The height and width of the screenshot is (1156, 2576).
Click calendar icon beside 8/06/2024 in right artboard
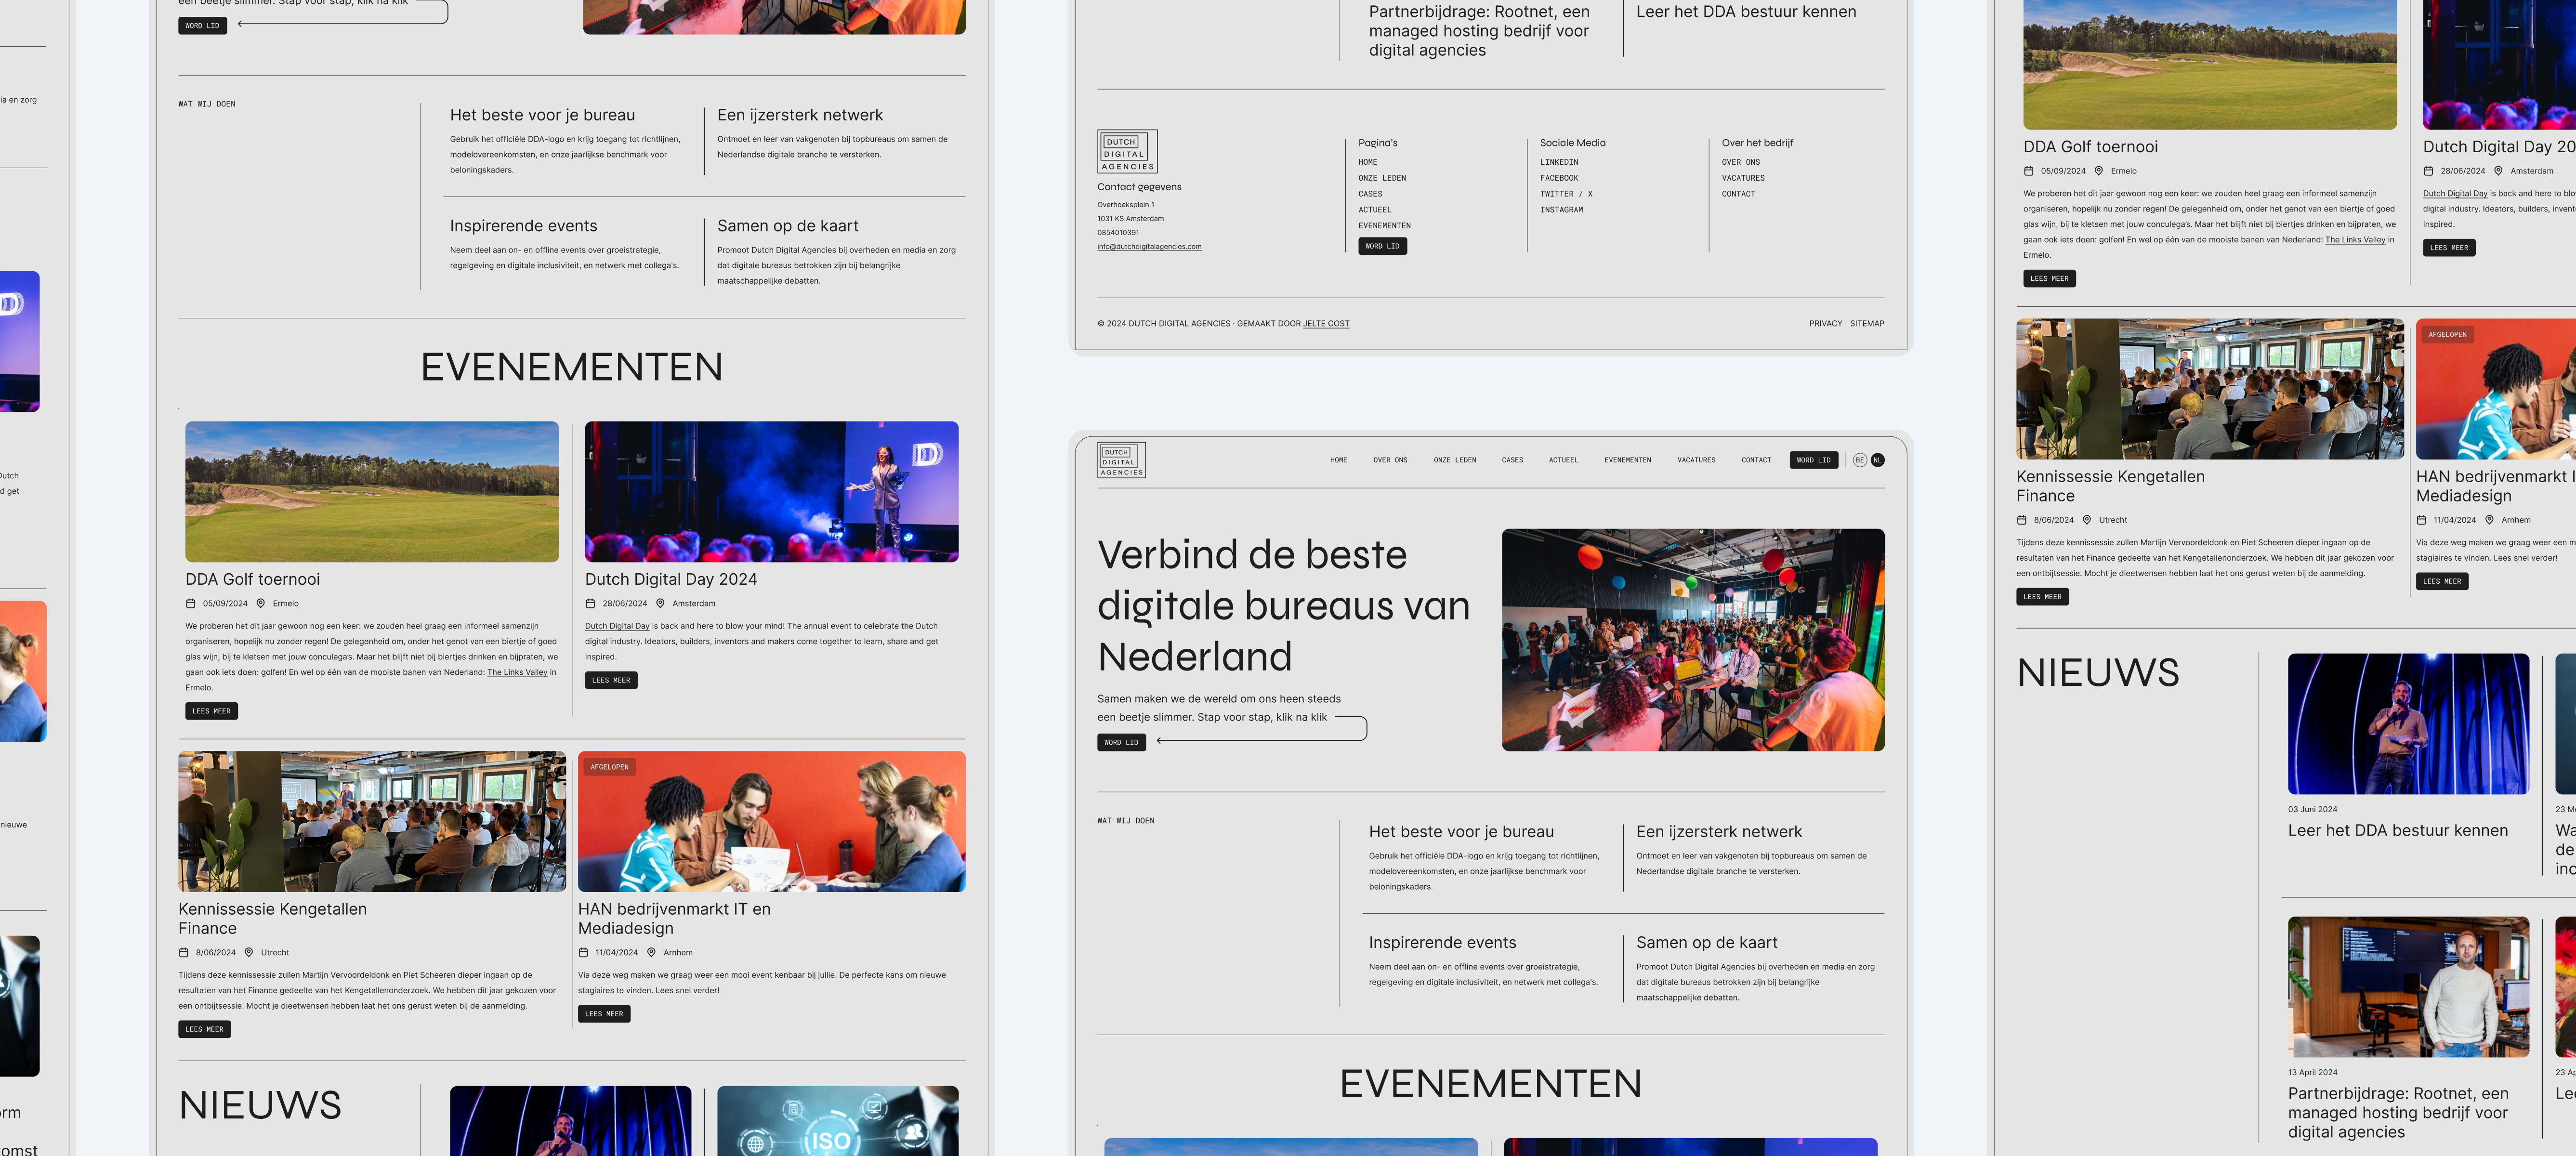pyautogui.click(x=2022, y=520)
